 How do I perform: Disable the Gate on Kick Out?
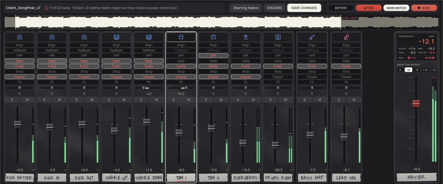pos(84,61)
